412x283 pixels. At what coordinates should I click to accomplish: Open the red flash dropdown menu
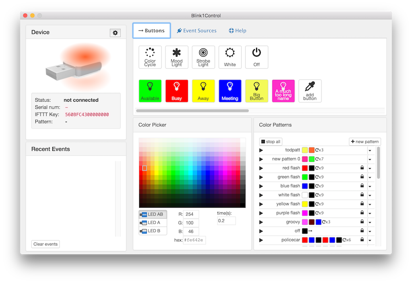click(x=370, y=168)
